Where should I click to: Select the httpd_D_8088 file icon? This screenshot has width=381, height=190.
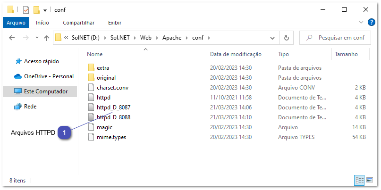coord(91,117)
